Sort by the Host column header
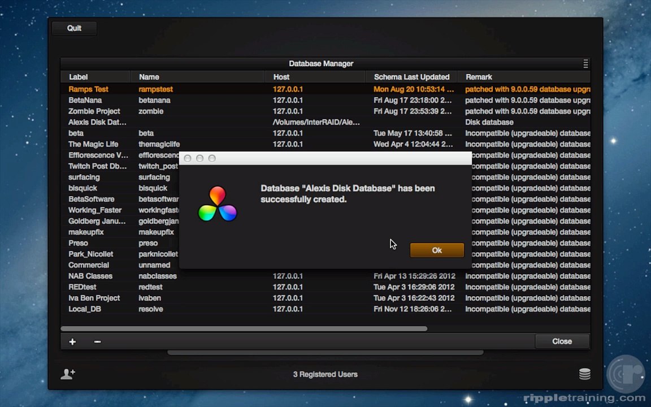 coord(315,77)
